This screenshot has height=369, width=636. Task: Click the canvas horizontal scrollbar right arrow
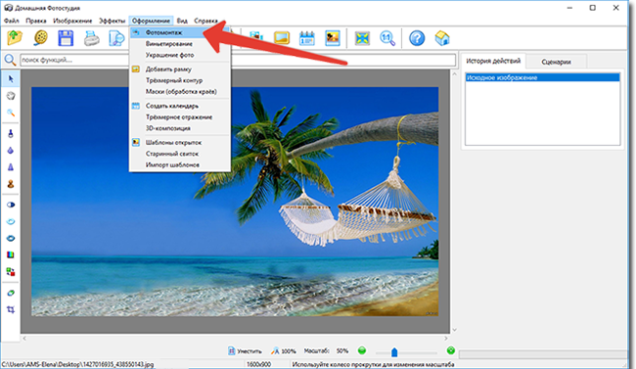446,338
